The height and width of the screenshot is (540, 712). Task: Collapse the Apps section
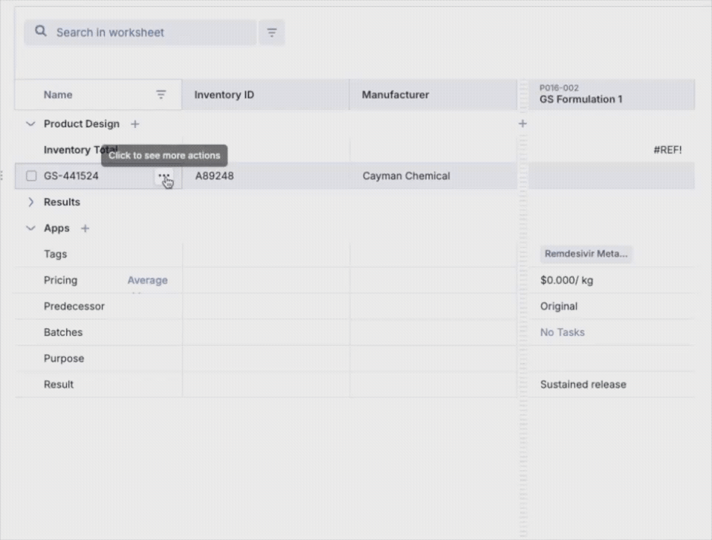(30, 228)
